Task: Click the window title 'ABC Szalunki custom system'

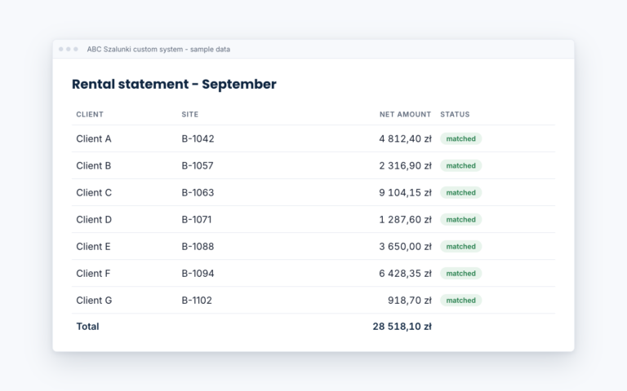Action: [135, 49]
